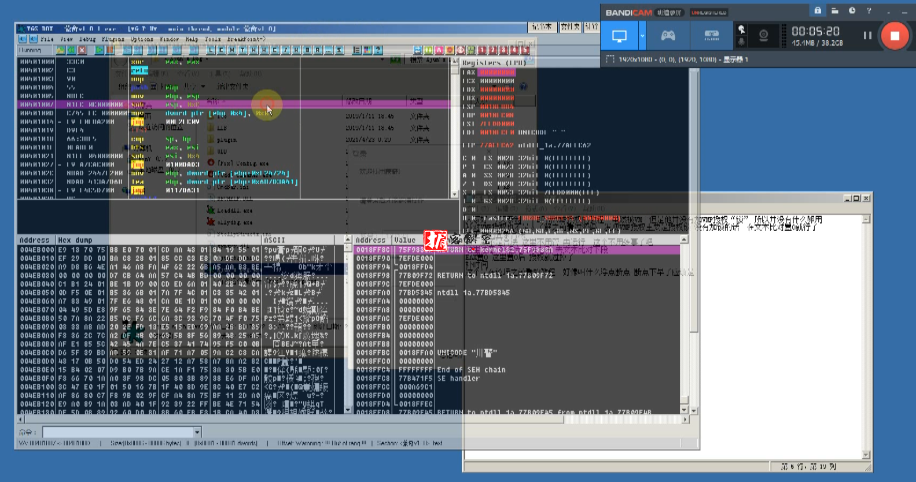Click notepad window vertical scrollbar
Screen dimensions: 916x482
point(866,337)
